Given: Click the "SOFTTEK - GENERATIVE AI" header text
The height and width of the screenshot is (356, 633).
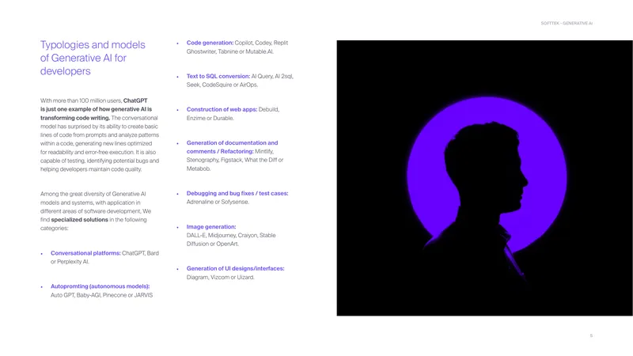Looking at the screenshot, I should coord(567,24).
